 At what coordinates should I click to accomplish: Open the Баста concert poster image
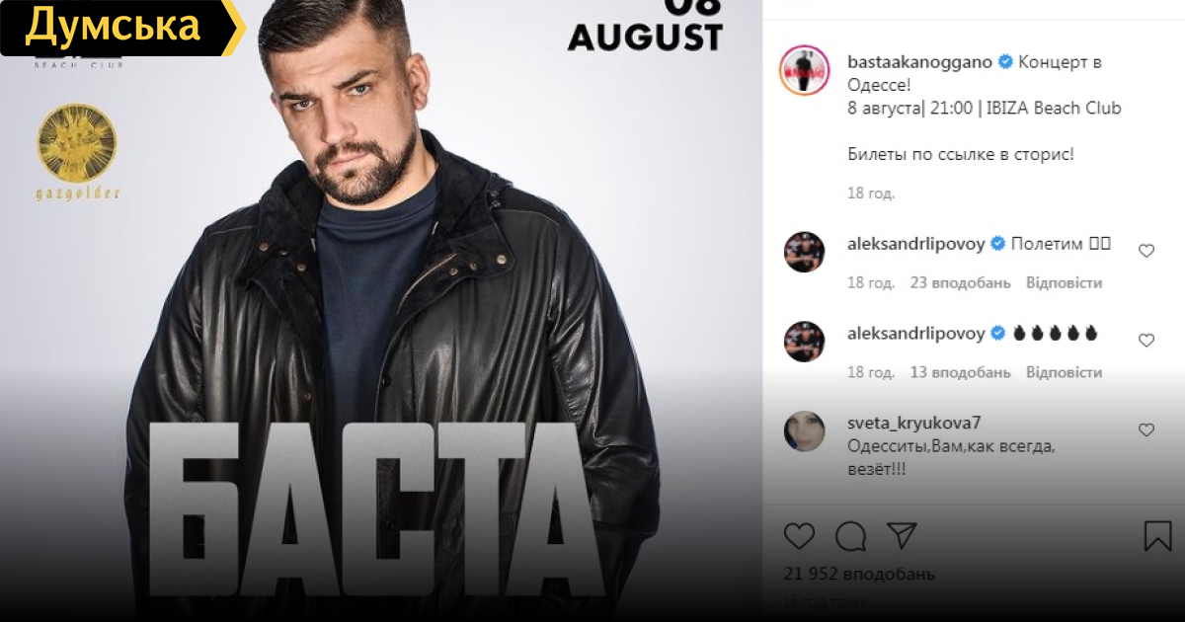coord(381,311)
